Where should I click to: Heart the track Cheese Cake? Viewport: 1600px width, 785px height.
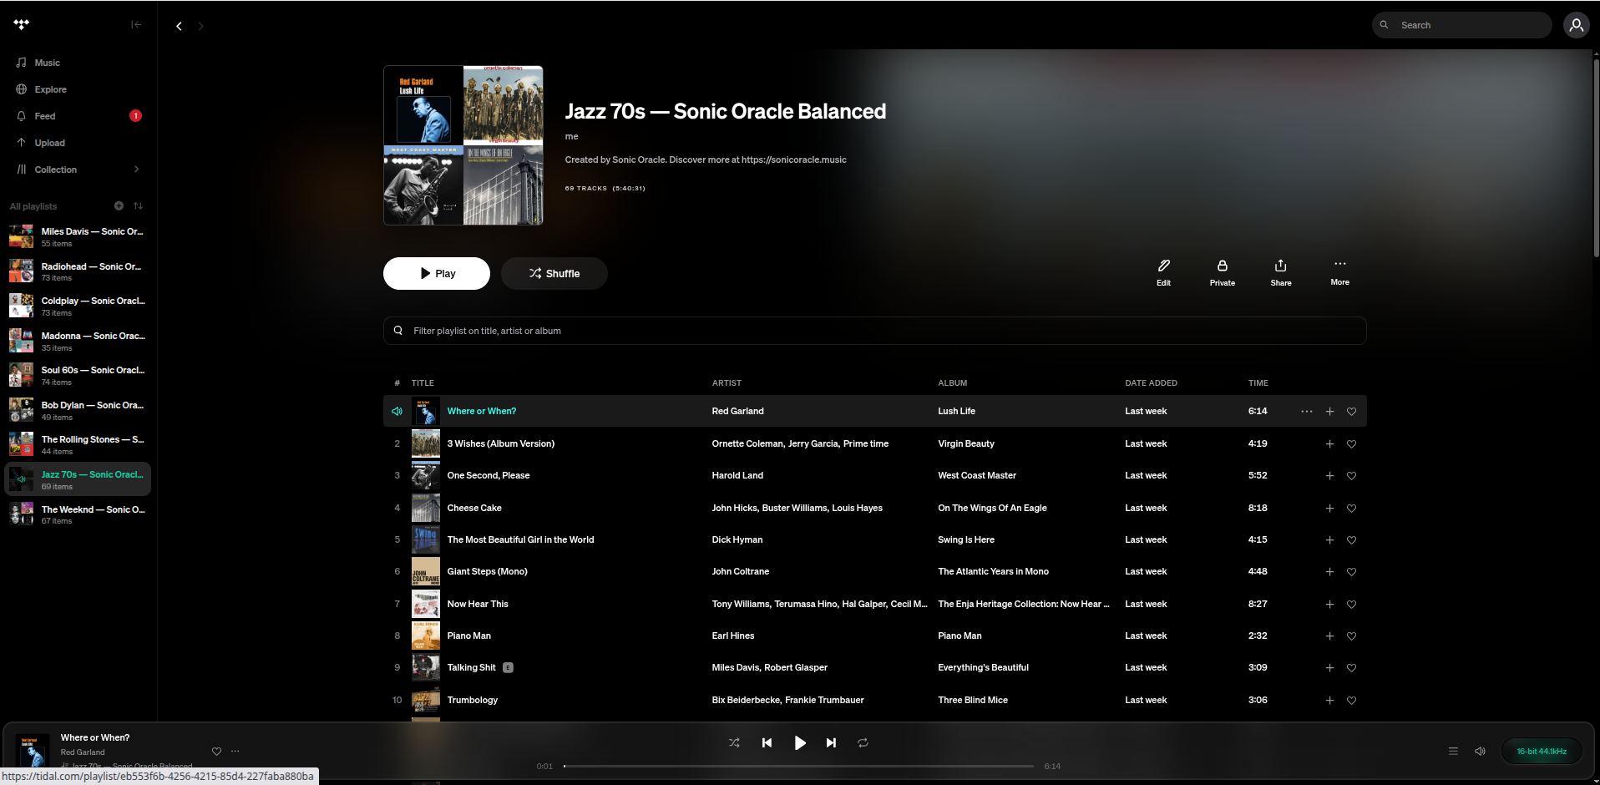coord(1351,508)
